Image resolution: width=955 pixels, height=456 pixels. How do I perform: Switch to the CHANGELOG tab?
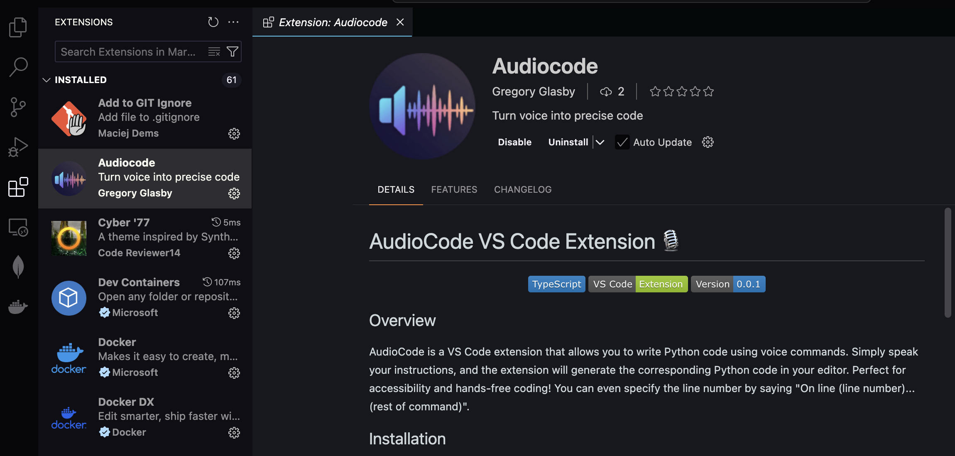[x=522, y=189]
